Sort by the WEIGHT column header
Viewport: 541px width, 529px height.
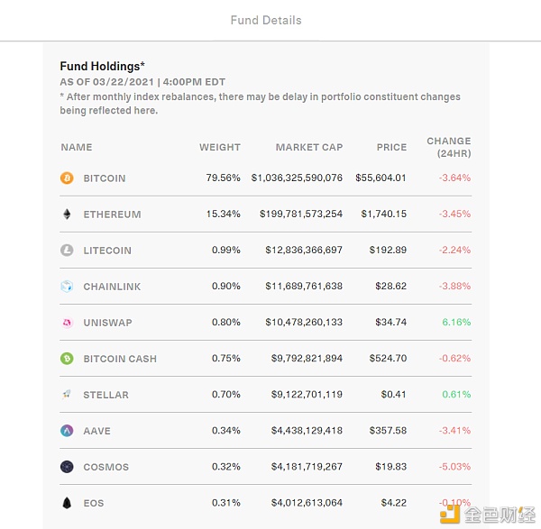(x=220, y=147)
